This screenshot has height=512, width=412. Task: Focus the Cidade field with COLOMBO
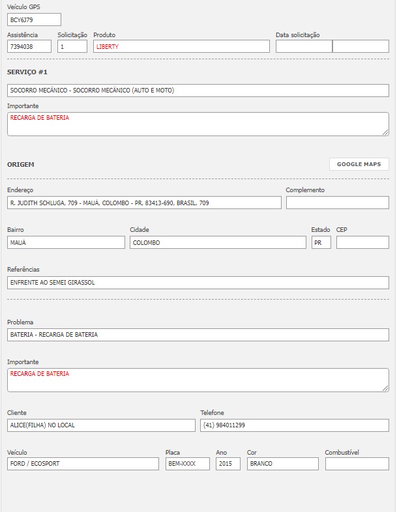tap(218, 242)
